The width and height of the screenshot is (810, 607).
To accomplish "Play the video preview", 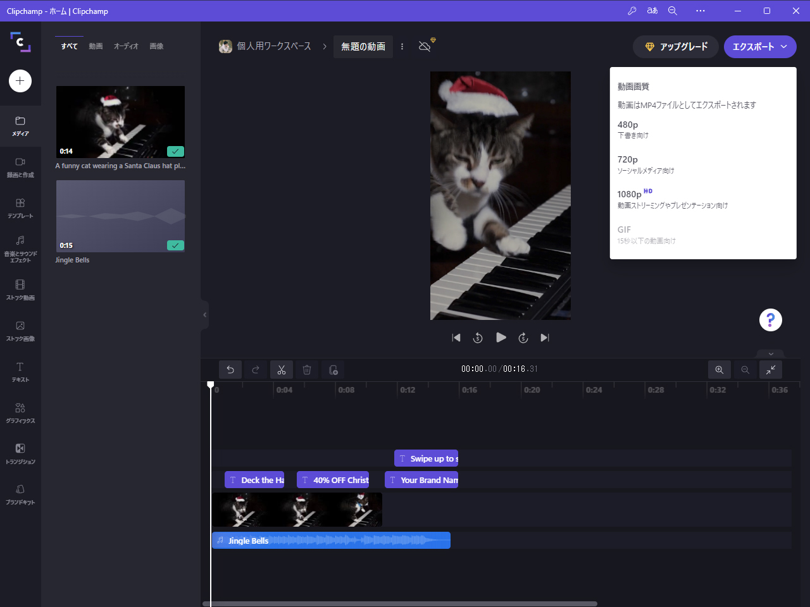I will [501, 338].
